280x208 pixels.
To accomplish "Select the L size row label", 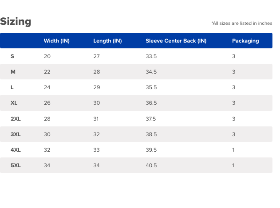I will [12, 87].
